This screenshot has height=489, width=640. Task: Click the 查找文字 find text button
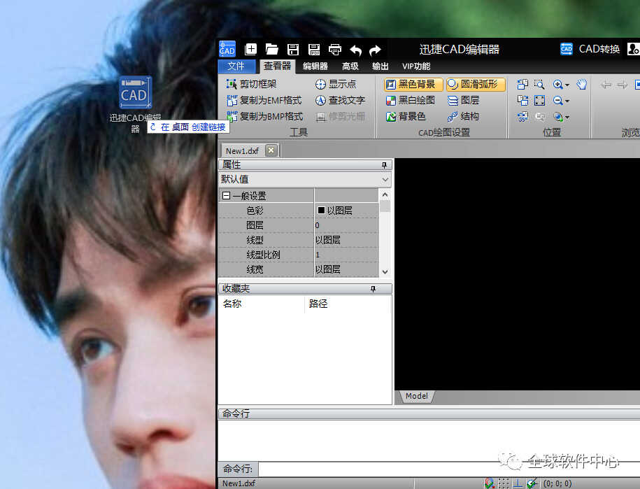click(x=340, y=101)
